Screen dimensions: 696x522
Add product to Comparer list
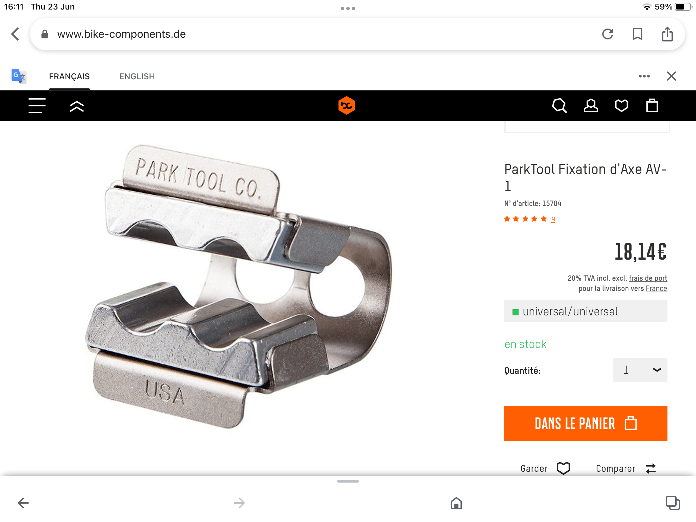626,469
